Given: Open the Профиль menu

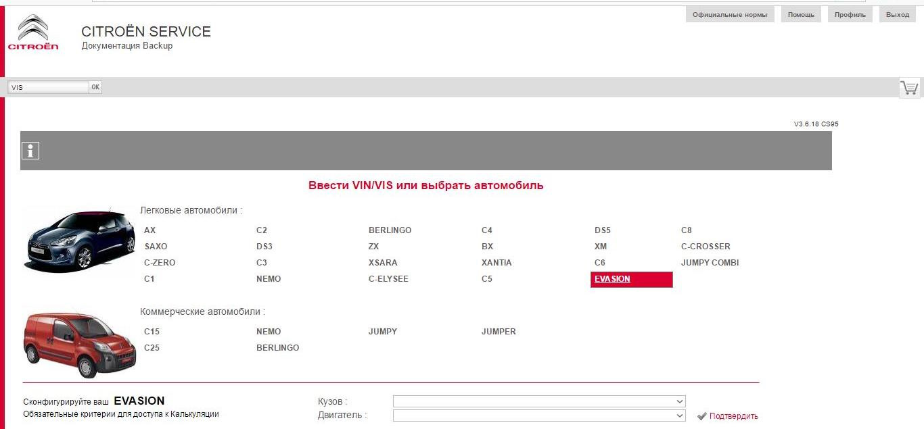Looking at the screenshot, I should pos(850,14).
